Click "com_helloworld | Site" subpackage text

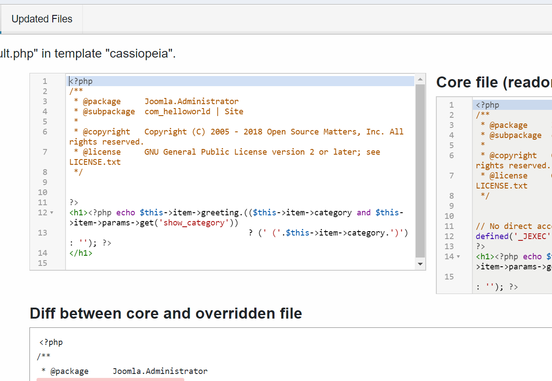pyautogui.click(x=194, y=112)
